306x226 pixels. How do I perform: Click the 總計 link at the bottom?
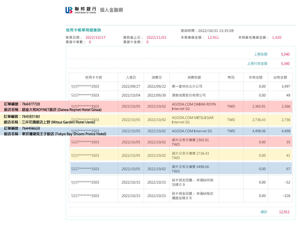[x=264, y=212]
